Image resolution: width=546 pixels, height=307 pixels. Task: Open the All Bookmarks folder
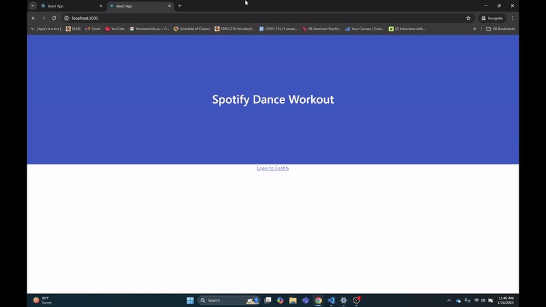(x=500, y=29)
